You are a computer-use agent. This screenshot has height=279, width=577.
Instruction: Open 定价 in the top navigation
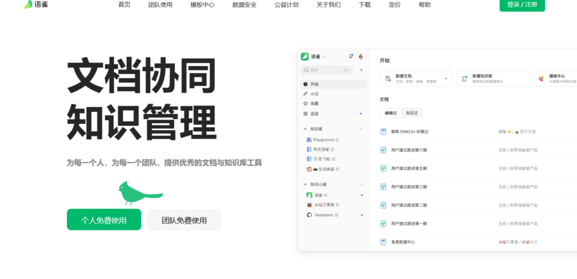tap(395, 5)
